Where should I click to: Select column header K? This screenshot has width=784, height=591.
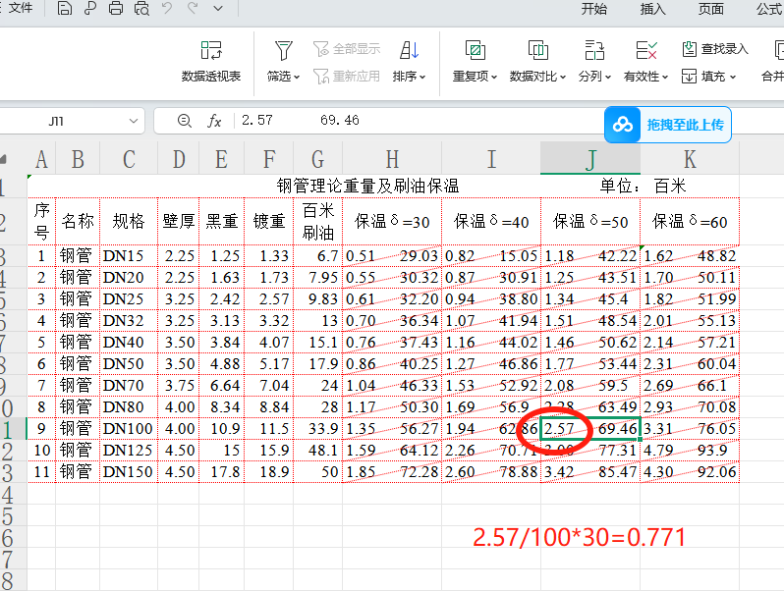pyautogui.click(x=690, y=160)
